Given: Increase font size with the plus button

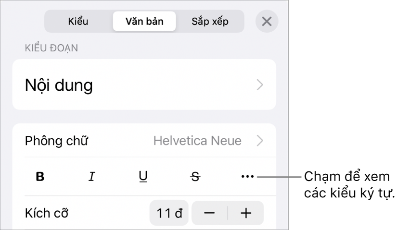Looking at the screenshot, I should 246,213.
